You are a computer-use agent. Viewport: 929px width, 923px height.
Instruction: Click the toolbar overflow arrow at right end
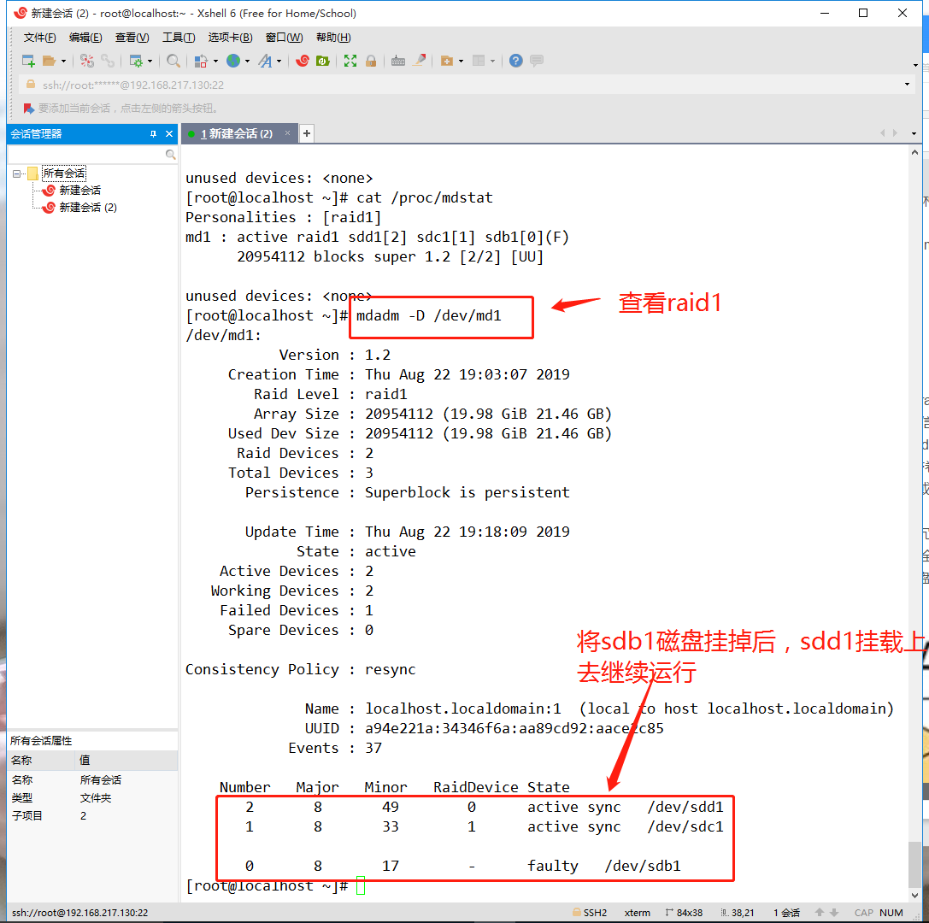pyautogui.click(x=915, y=65)
